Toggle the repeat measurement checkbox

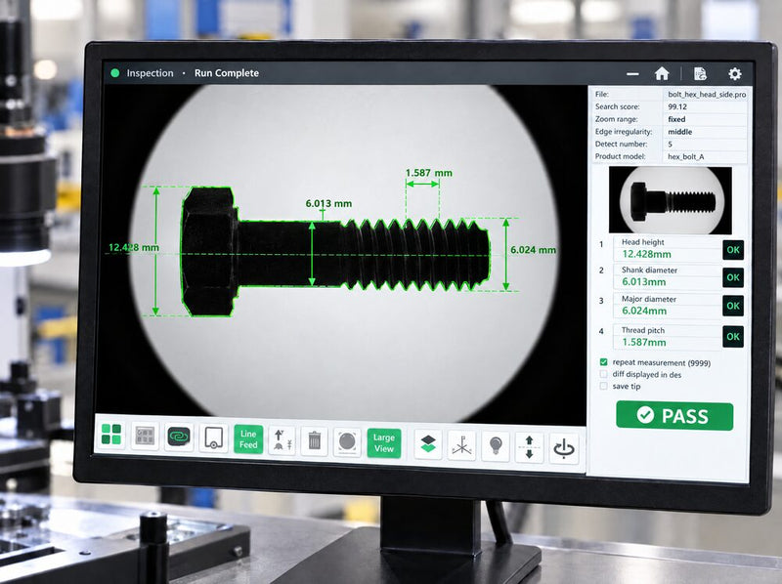(x=603, y=361)
